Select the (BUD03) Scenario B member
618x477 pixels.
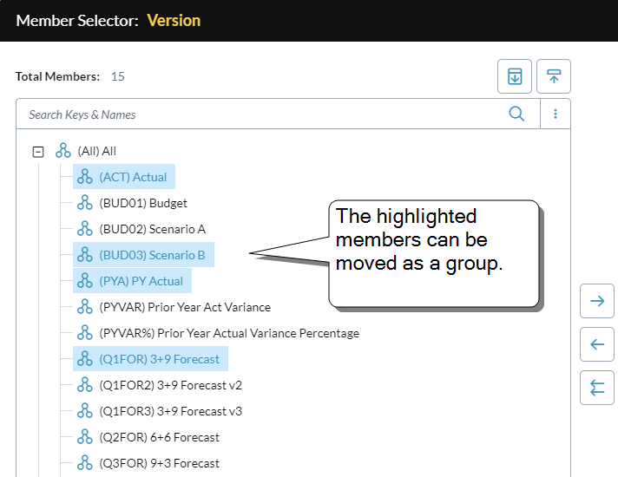coord(152,255)
